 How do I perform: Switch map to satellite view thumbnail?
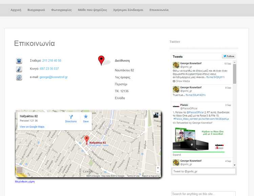pos(156,115)
